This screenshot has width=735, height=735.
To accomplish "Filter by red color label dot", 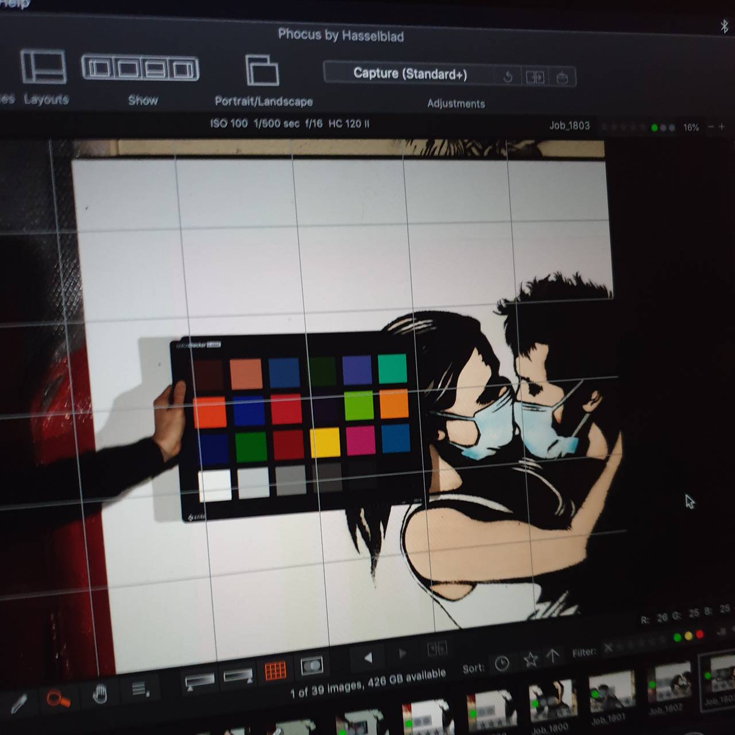I will point(699,635).
